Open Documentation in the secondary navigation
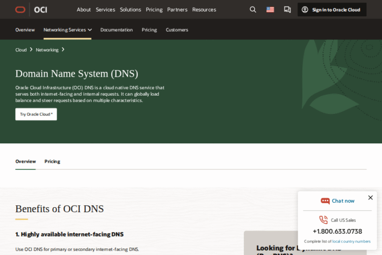This screenshot has height=255, width=382. [x=116, y=30]
